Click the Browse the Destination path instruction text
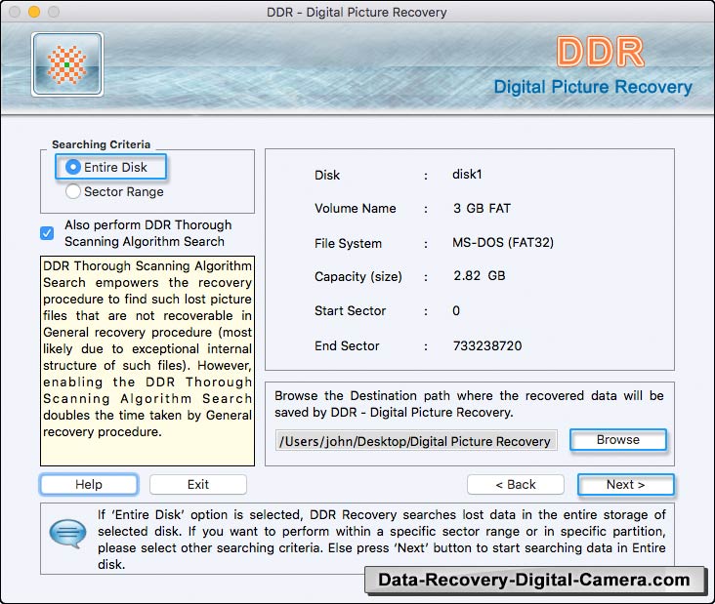 [x=469, y=404]
